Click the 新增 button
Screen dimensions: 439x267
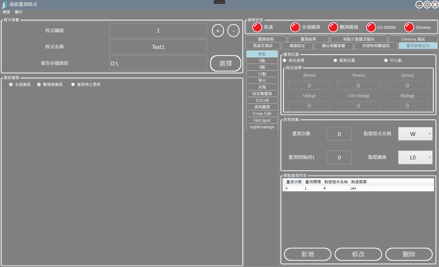click(x=307, y=254)
